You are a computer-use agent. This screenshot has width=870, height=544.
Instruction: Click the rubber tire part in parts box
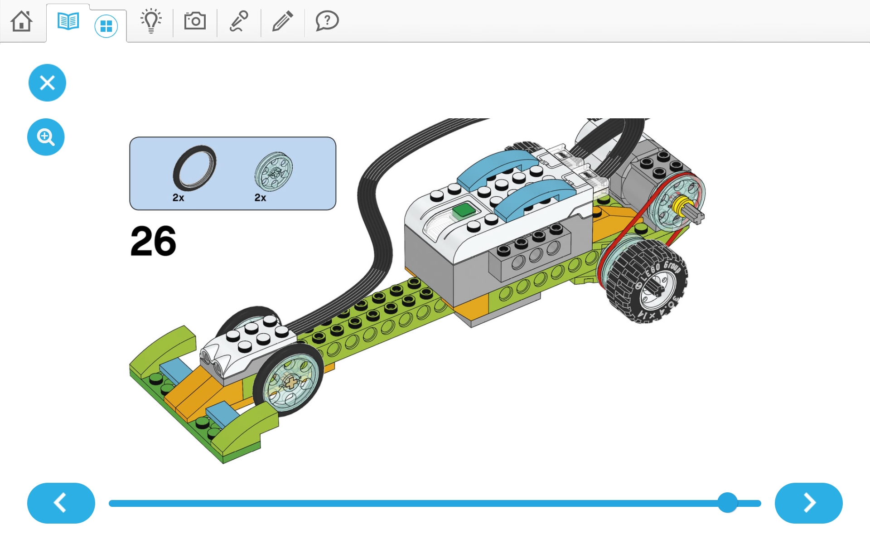(194, 168)
